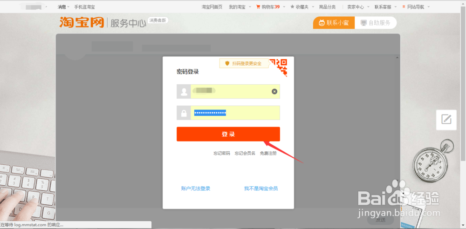Click the 消费者版 badge
The width and height of the screenshot is (466, 229).
pyautogui.click(x=158, y=20)
